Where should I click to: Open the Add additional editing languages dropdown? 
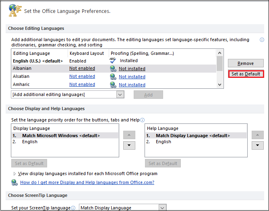tap(120, 94)
